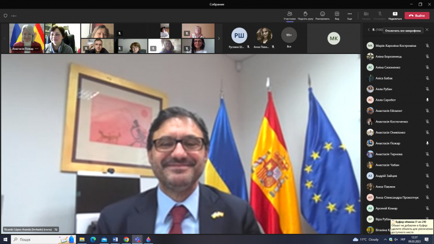Open the taskbar clock showing 12:37
434x244 pixels.
(x=414, y=239)
